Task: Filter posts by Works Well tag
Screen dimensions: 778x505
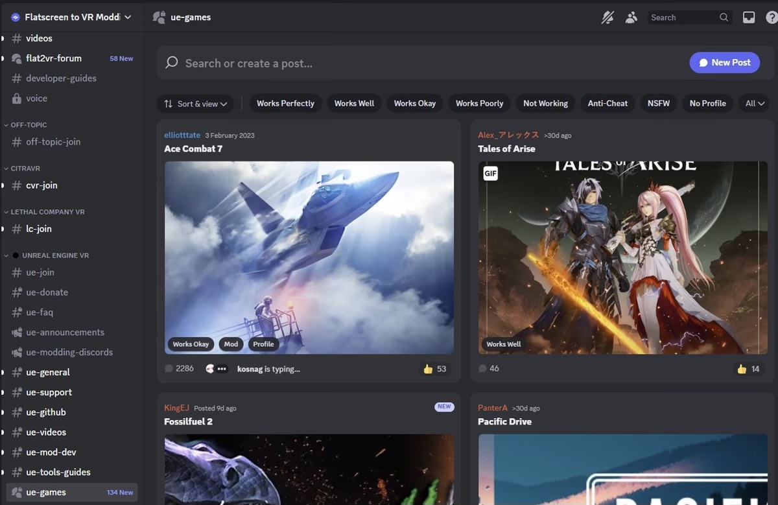Action: pyautogui.click(x=354, y=104)
